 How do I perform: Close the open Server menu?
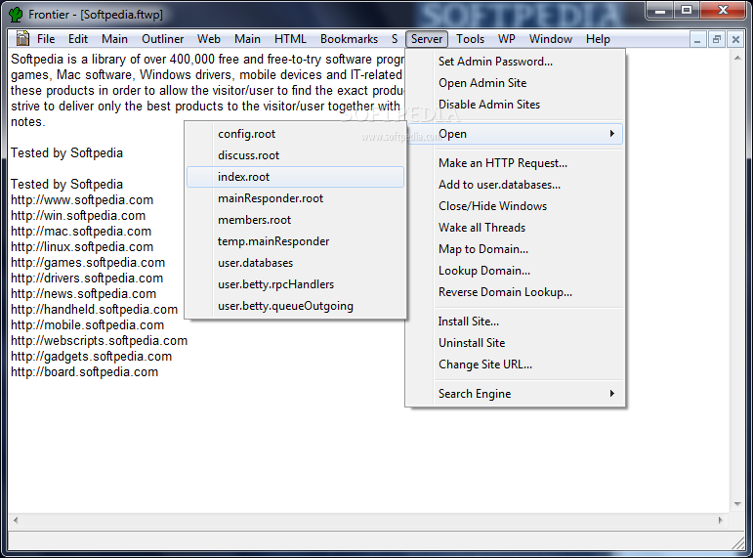click(x=427, y=39)
